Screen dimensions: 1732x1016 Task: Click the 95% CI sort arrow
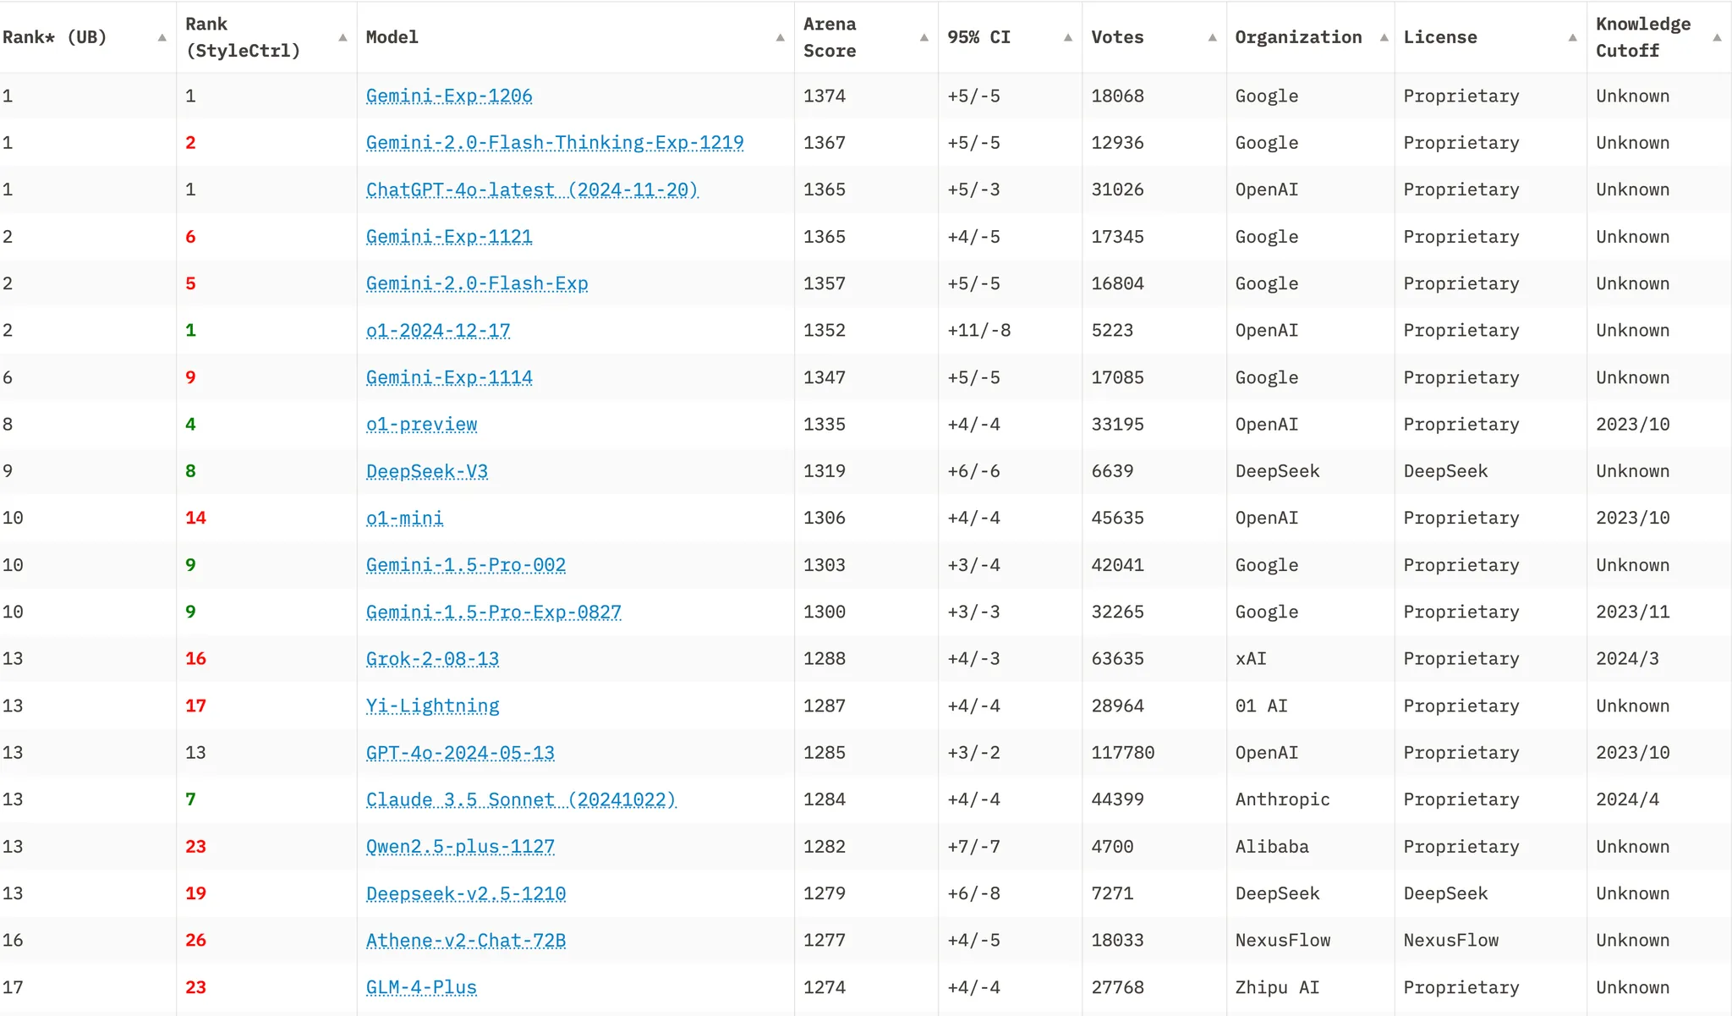coord(1068,38)
